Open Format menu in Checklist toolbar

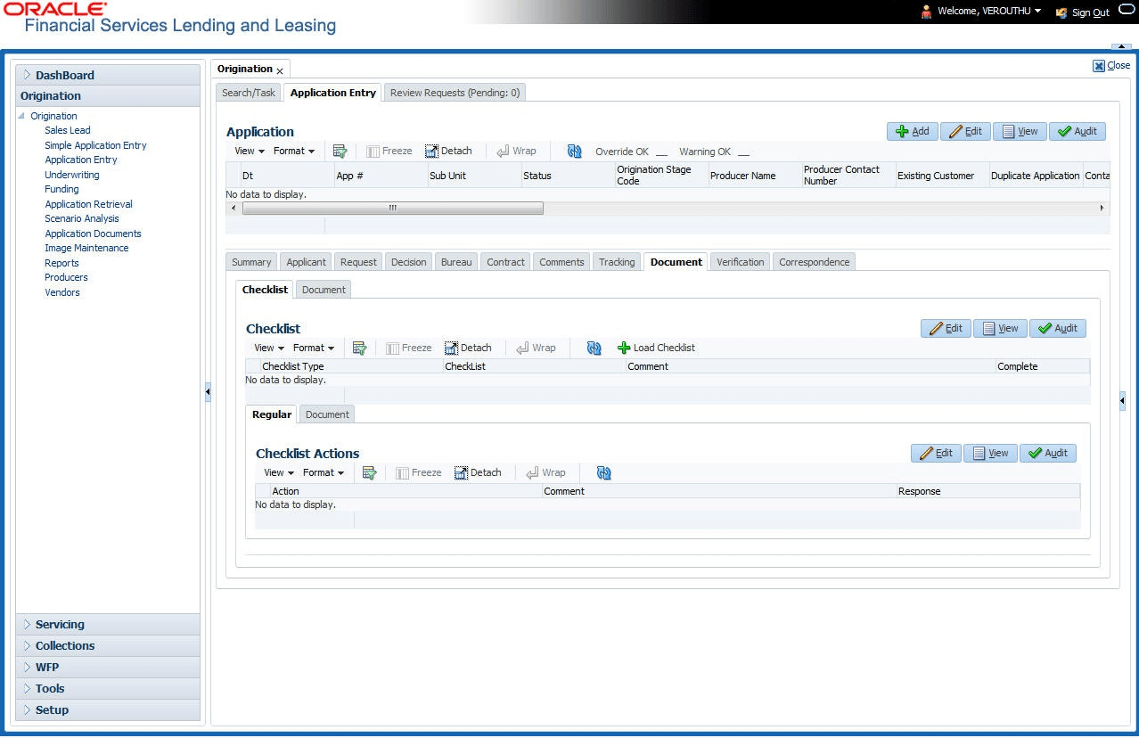(x=314, y=348)
